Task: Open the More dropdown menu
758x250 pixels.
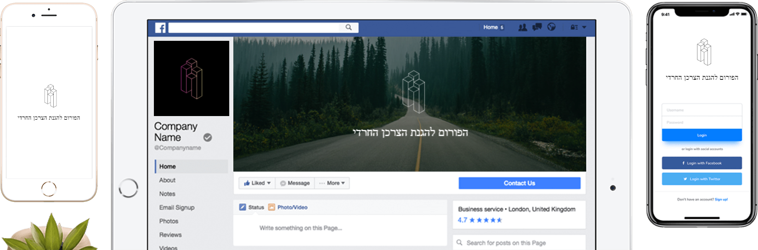Action: (x=332, y=183)
